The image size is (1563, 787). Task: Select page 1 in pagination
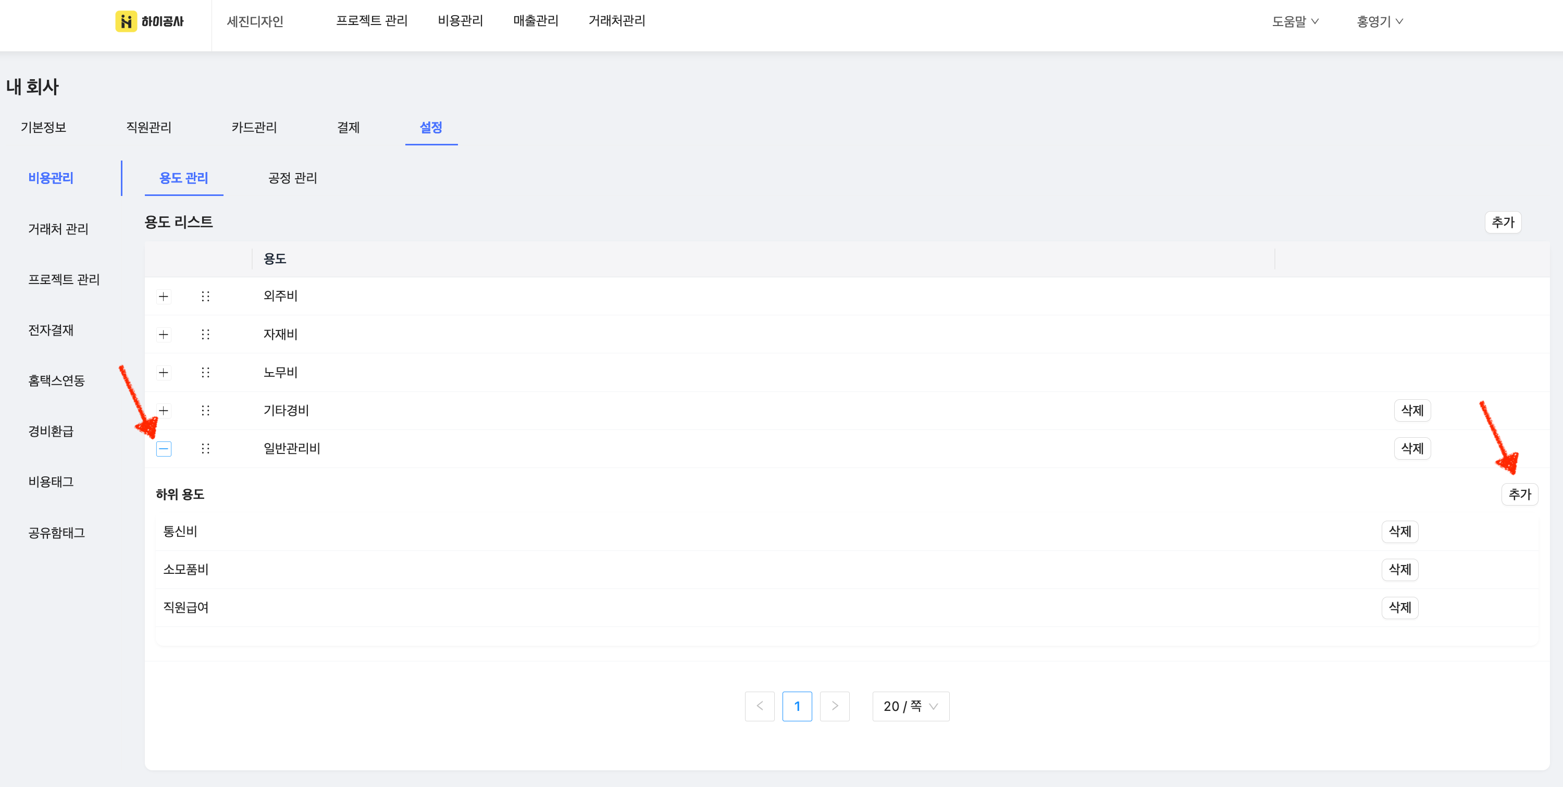tap(797, 706)
